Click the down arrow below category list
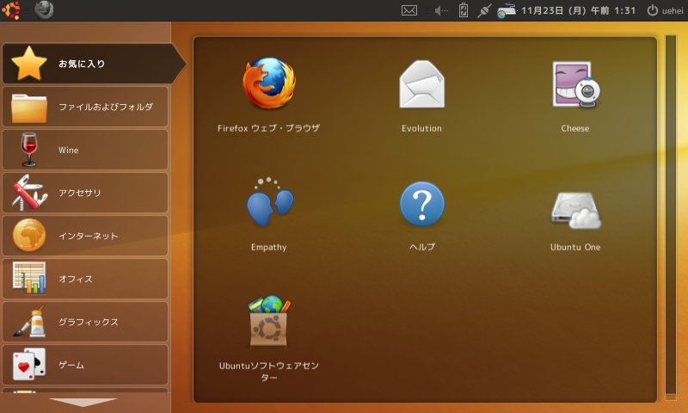The width and height of the screenshot is (688, 413). 83,402
